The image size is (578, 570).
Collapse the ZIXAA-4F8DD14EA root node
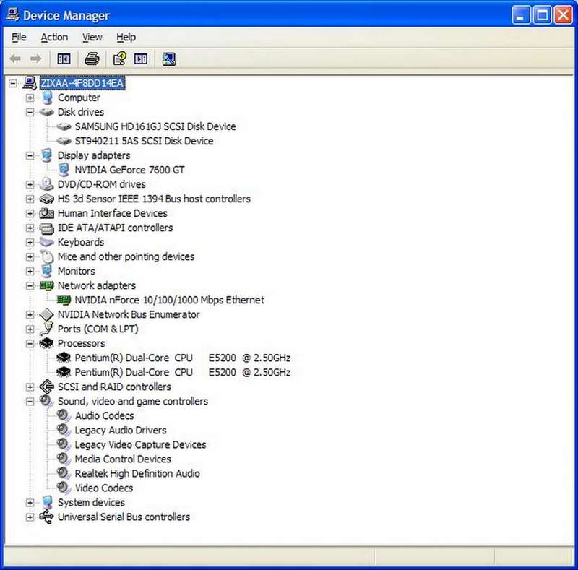coord(13,83)
